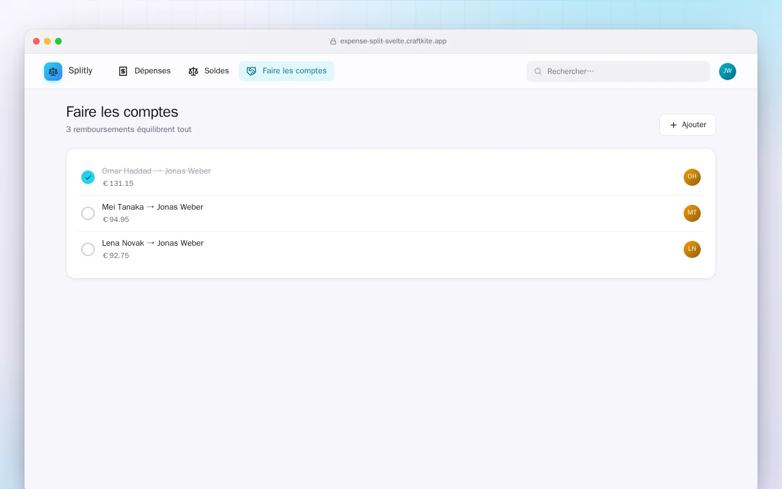Click the Lena Novak → Jonas Weber text
This screenshot has width=782, height=489.
[x=153, y=243]
